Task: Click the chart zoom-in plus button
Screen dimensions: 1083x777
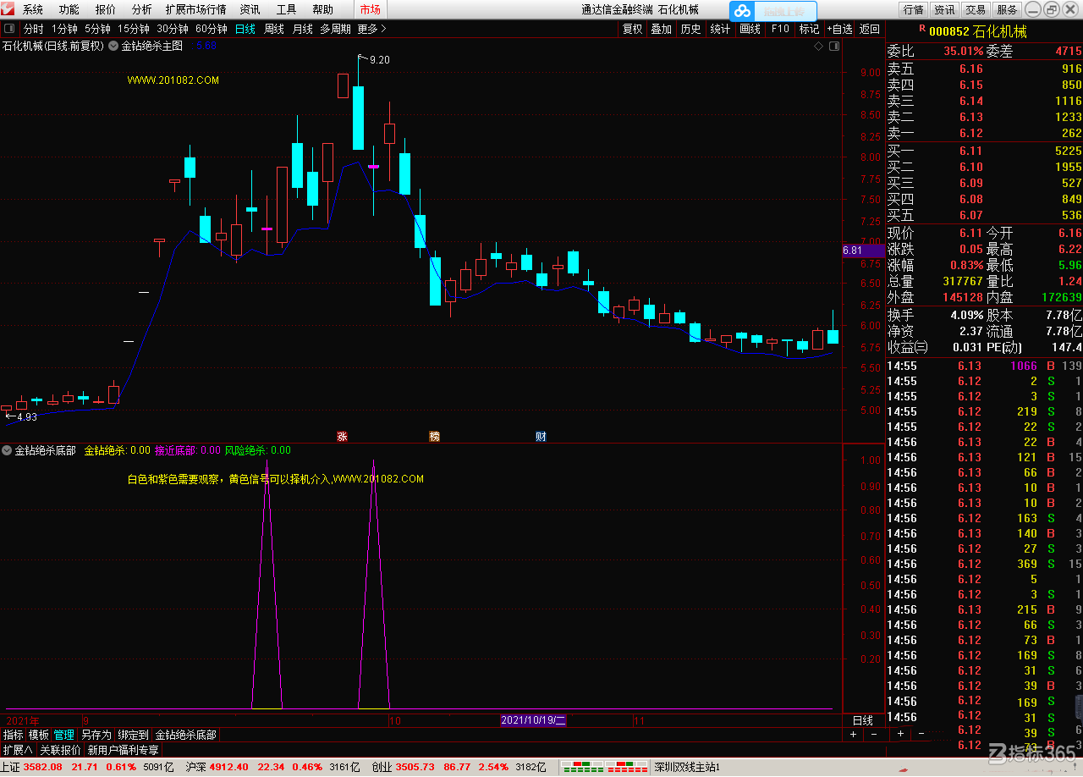Action: [x=853, y=735]
